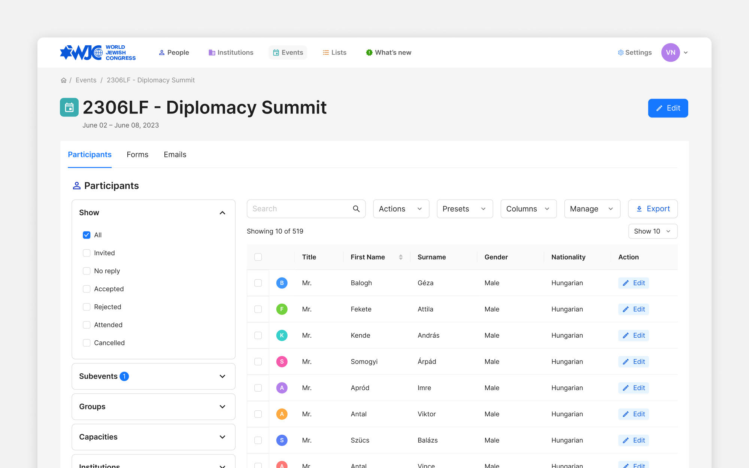This screenshot has height=468, width=749.
Task: Check the Invited filter checkbox
Action: (87, 253)
